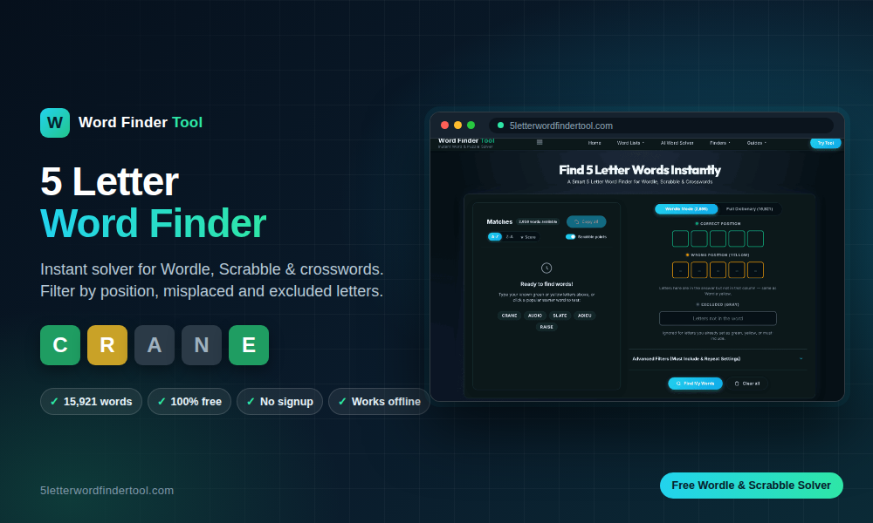Click the '100% free' badge
The image size is (873, 523).
(189, 401)
